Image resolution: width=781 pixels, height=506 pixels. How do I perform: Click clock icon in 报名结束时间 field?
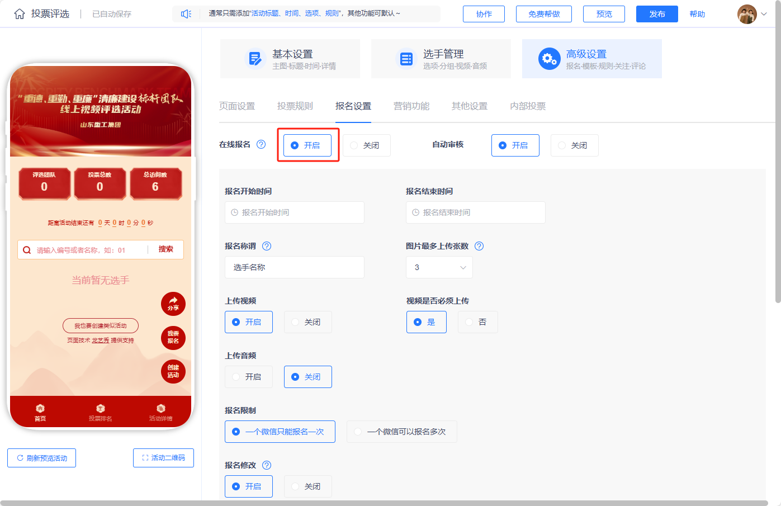pyautogui.click(x=416, y=212)
